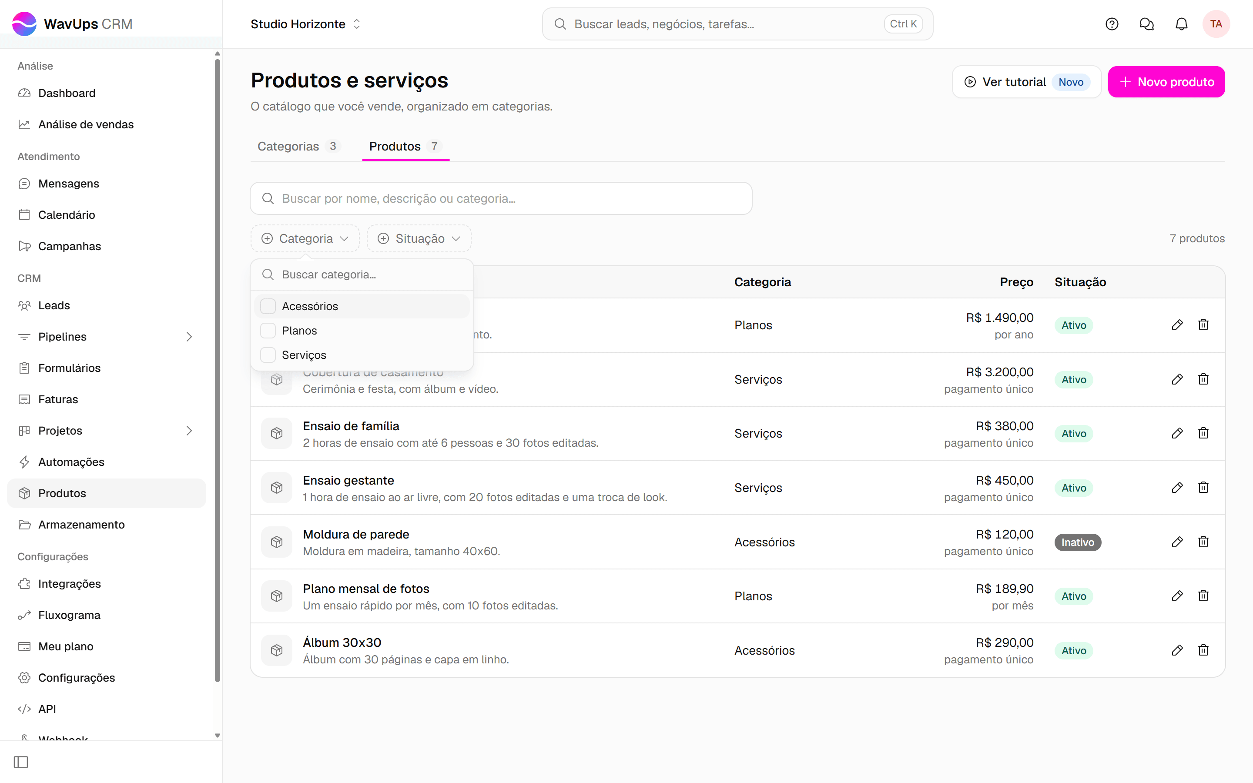The height and width of the screenshot is (783, 1253).
Task: Open the help icon in top bar
Action: tap(1112, 24)
